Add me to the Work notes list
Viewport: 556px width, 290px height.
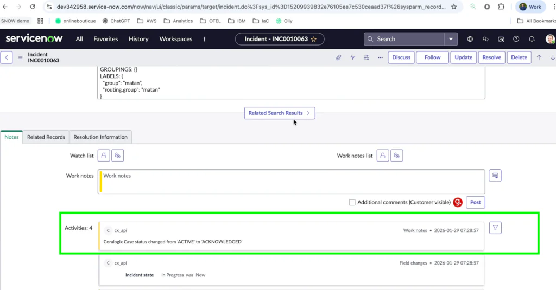click(x=397, y=156)
